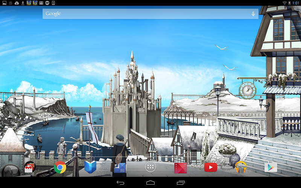Start voice search with the microphone icon
This screenshot has width=301, height=188.
click(253, 14)
